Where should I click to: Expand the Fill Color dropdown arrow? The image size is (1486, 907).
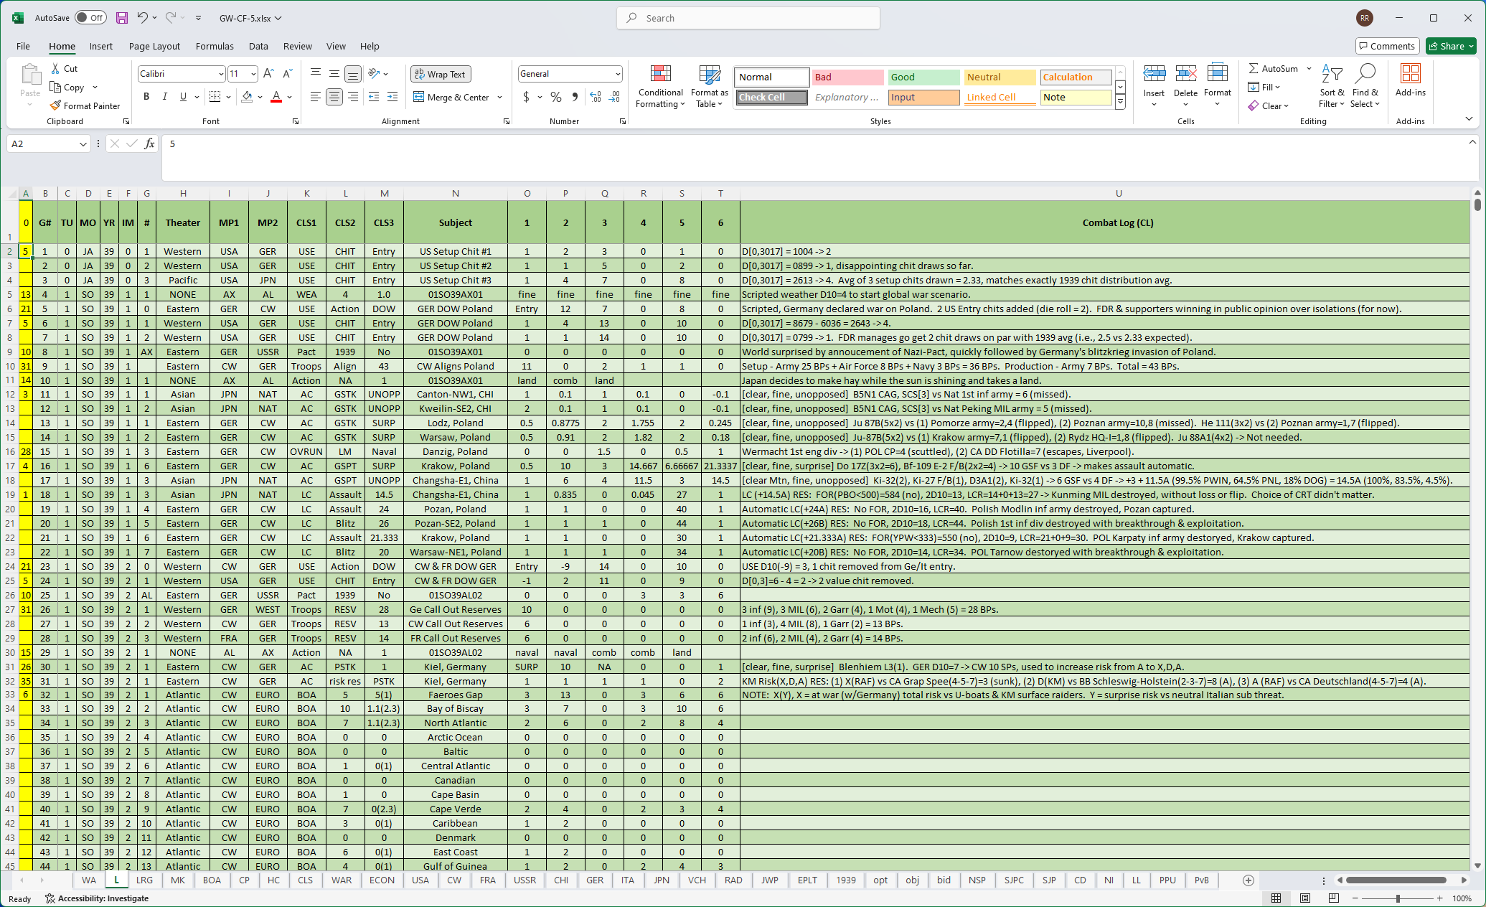tap(260, 97)
